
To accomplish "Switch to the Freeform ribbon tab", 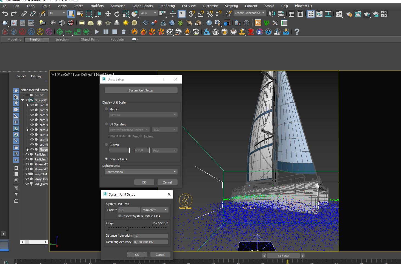I will point(37,39).
